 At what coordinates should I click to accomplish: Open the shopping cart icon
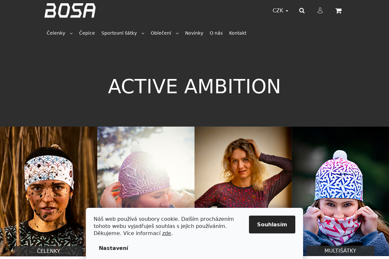[338, 11]
